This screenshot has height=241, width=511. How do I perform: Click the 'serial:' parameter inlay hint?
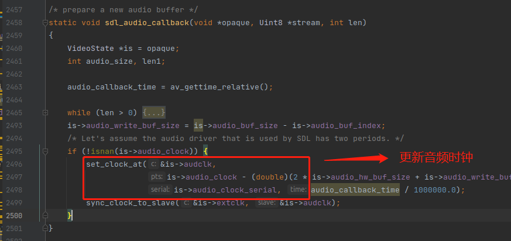click(160, 190)
